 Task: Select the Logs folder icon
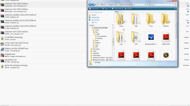tap(121, 37)
